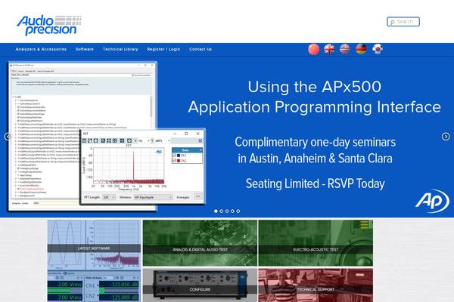Choose the South Korea flag language
Screen dimensions: 454x302
(378, 49)
